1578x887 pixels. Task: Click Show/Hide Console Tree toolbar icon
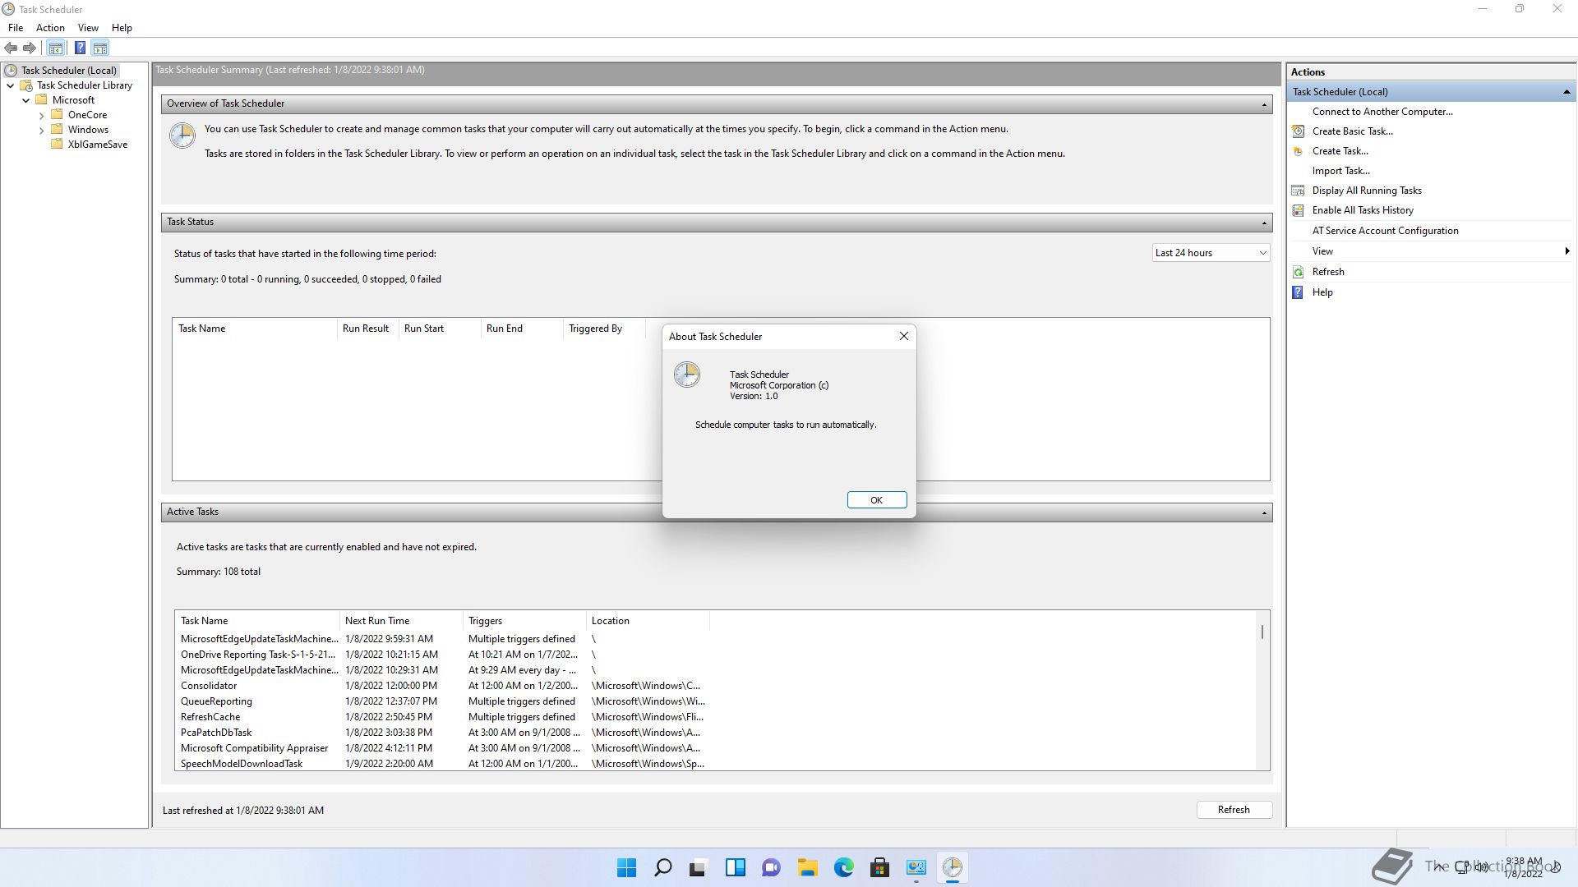(56, 48)
